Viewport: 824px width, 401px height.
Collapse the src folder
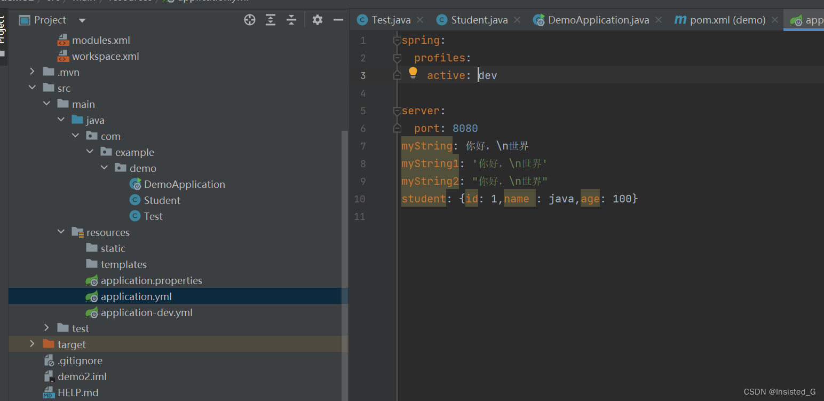tap(33, 88)
